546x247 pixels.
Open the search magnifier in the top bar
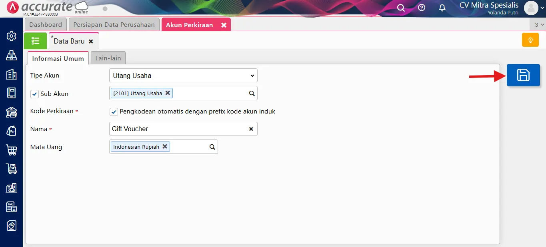(x=401, y=8)
